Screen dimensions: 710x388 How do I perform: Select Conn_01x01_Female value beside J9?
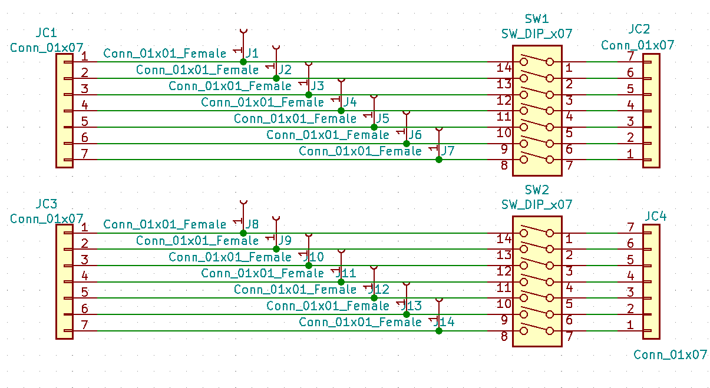pos(197,240)
